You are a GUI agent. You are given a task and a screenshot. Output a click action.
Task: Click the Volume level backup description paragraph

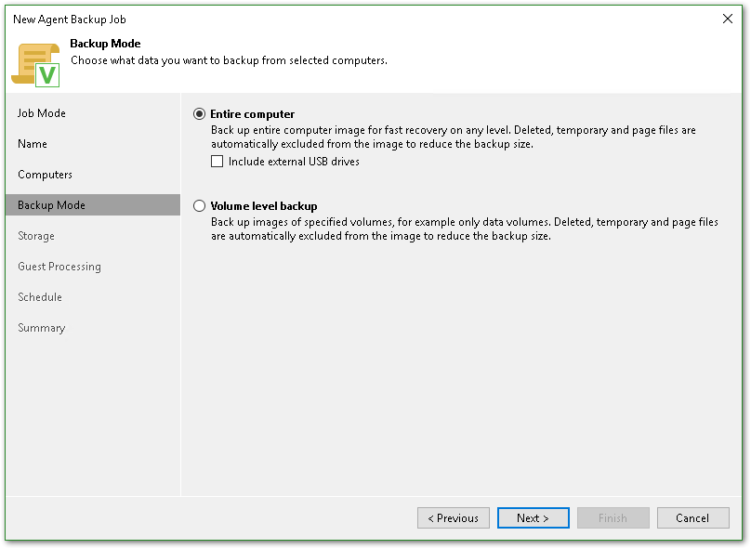click(x=464, y=229)
